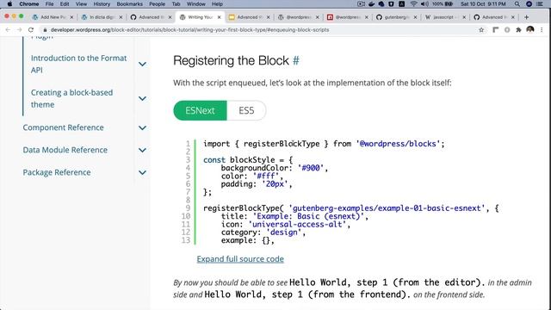This screenshot has height=310, width=551.
Task: Open the People menu
Action: click(x=157, y=3)
